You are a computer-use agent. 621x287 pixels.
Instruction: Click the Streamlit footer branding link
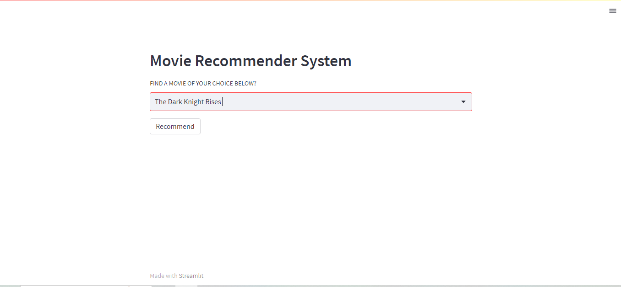[x=191, y=276]
